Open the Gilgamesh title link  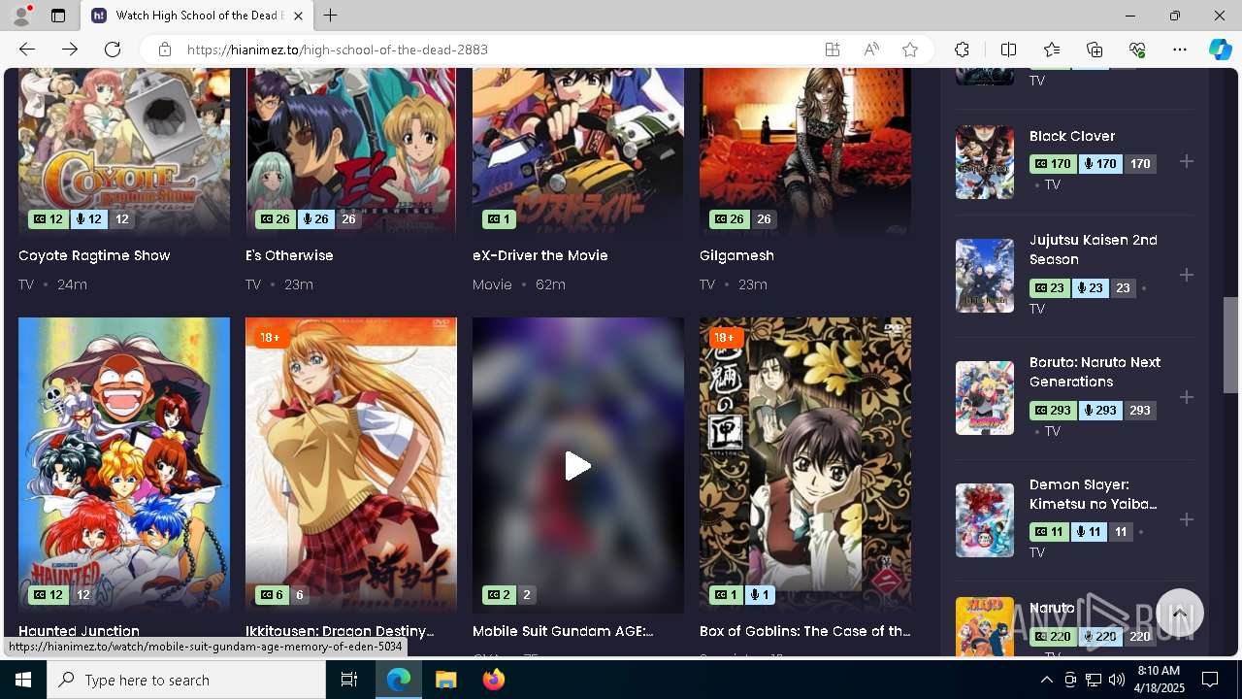click(736, 255)
